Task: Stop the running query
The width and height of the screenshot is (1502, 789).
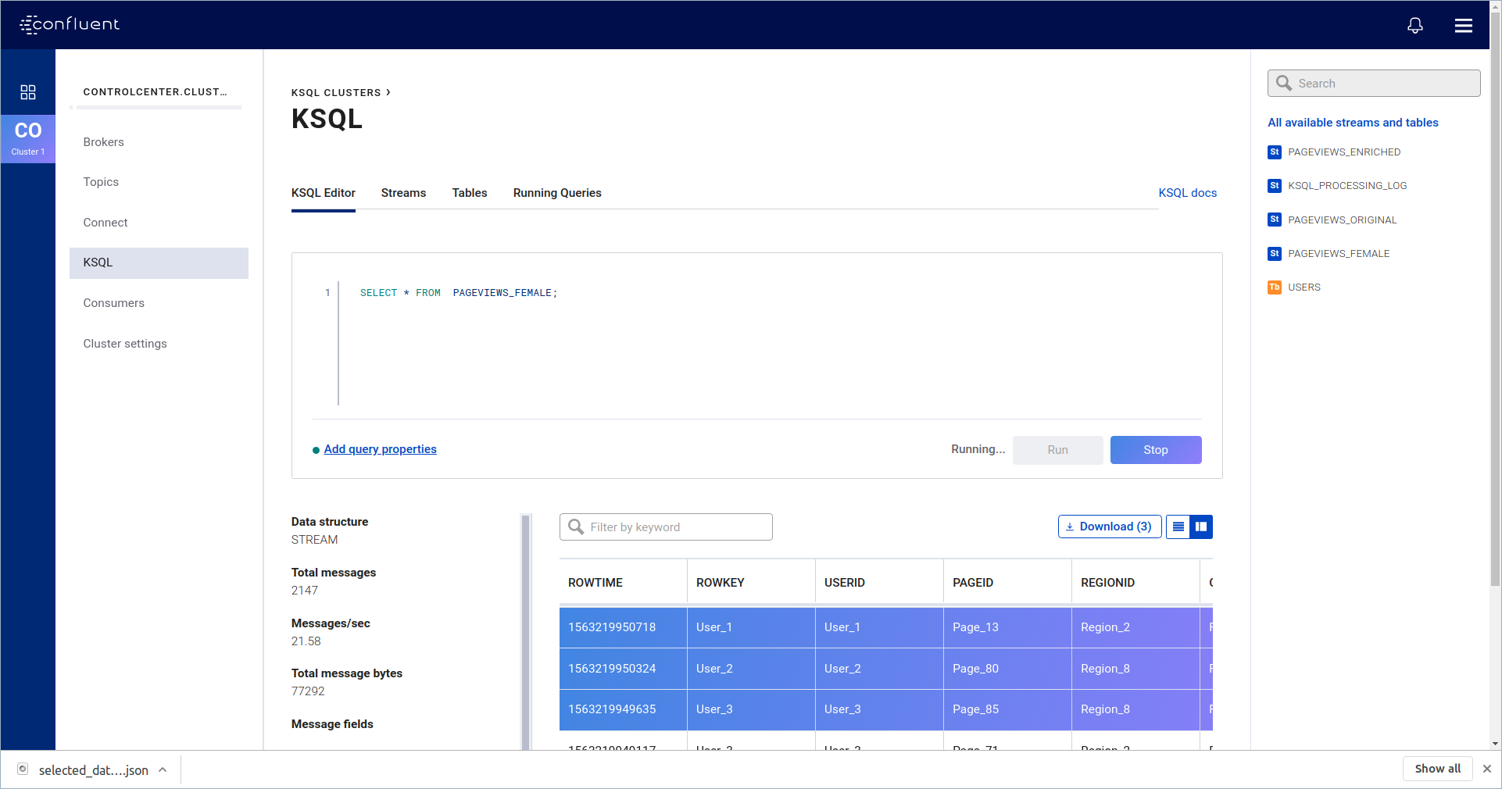Action: (x=1155, y=450)
